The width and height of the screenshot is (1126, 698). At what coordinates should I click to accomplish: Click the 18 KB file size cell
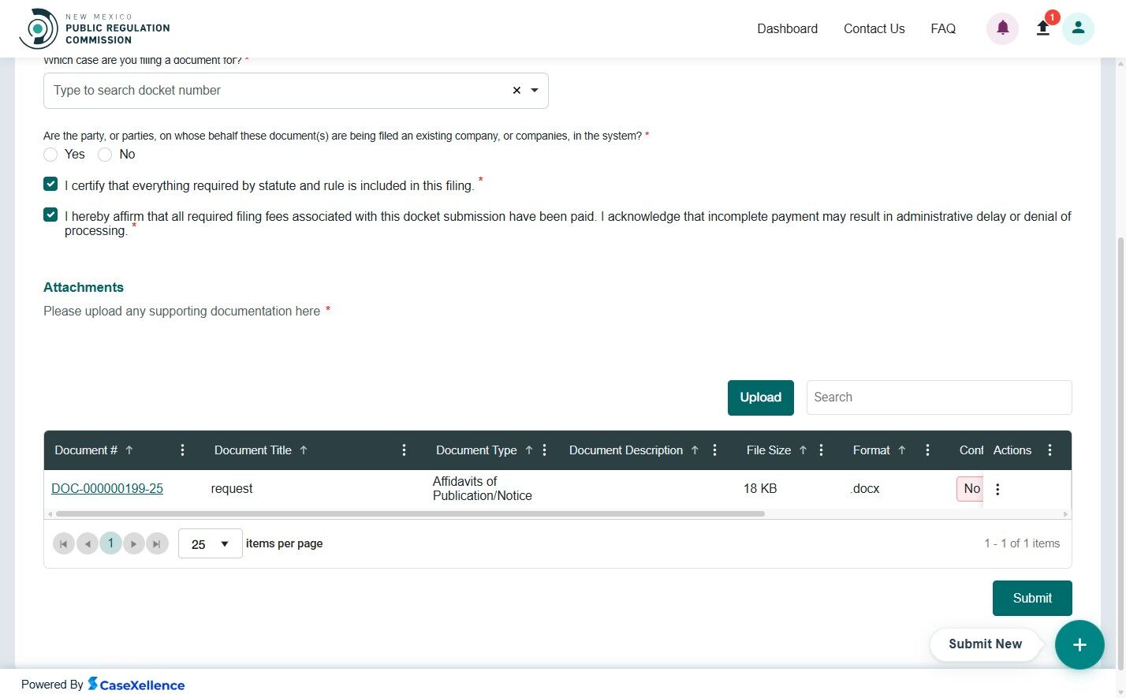tap(760, 489)
